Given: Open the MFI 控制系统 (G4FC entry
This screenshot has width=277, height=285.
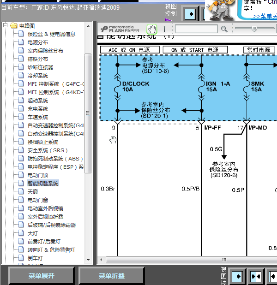Looking at the screenshot, I should [x=56, y=84].
